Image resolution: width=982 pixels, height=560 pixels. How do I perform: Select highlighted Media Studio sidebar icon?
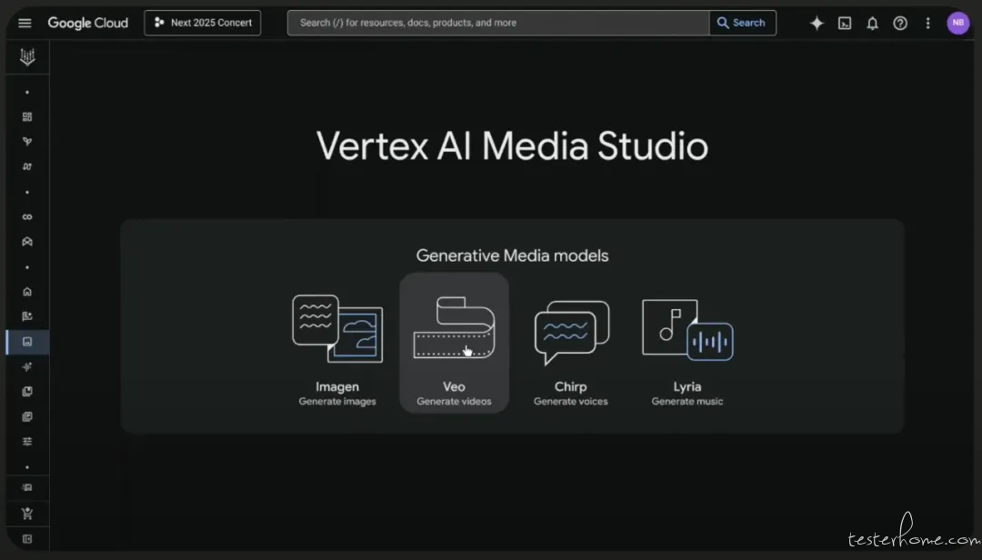click(x=27, y=342)
